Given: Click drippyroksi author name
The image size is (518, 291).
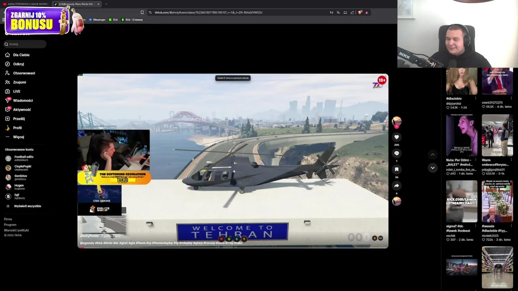Looking at the screenshot, I should [454, 103].
